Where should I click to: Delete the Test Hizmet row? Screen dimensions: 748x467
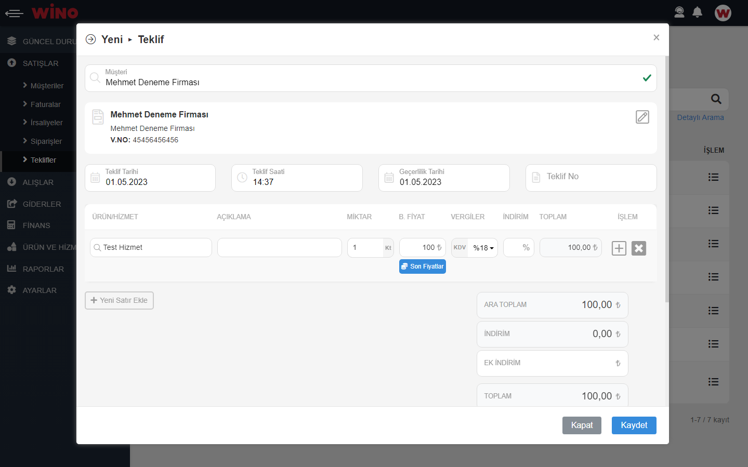tap(638, 248)
